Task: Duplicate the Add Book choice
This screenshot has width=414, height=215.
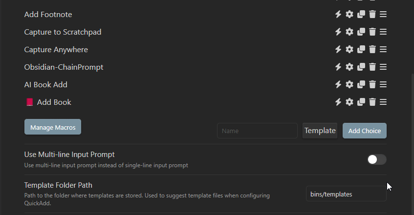Action: [x=361, y=102]
